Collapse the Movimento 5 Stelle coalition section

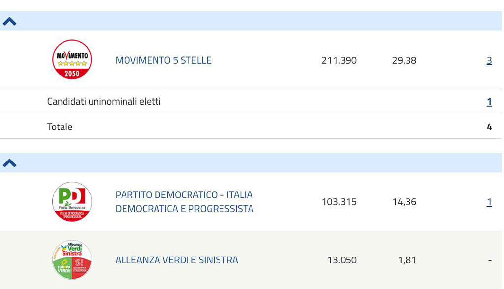click(x=10, y=21)
